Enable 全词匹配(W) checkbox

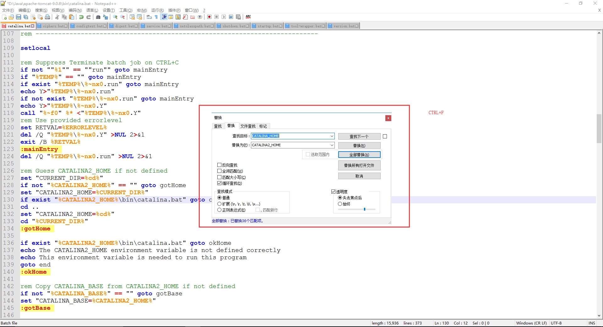[x=219, y=171]
